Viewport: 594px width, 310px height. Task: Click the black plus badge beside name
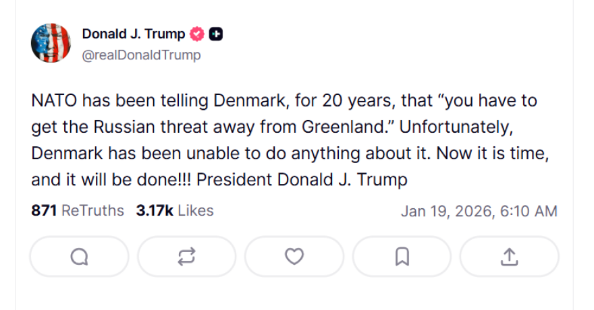[x=215, y=34]
